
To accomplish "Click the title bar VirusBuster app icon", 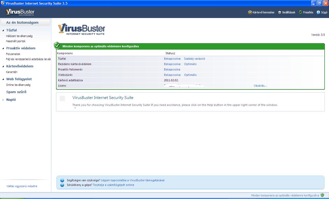I will [3, 3].
